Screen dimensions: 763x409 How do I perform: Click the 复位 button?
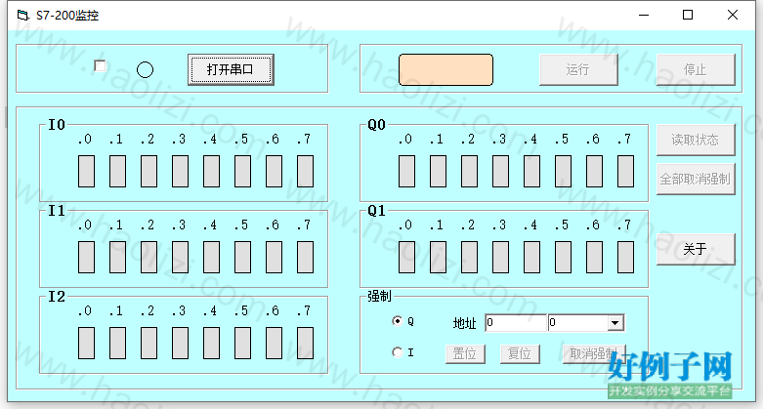tap(520, 353)
